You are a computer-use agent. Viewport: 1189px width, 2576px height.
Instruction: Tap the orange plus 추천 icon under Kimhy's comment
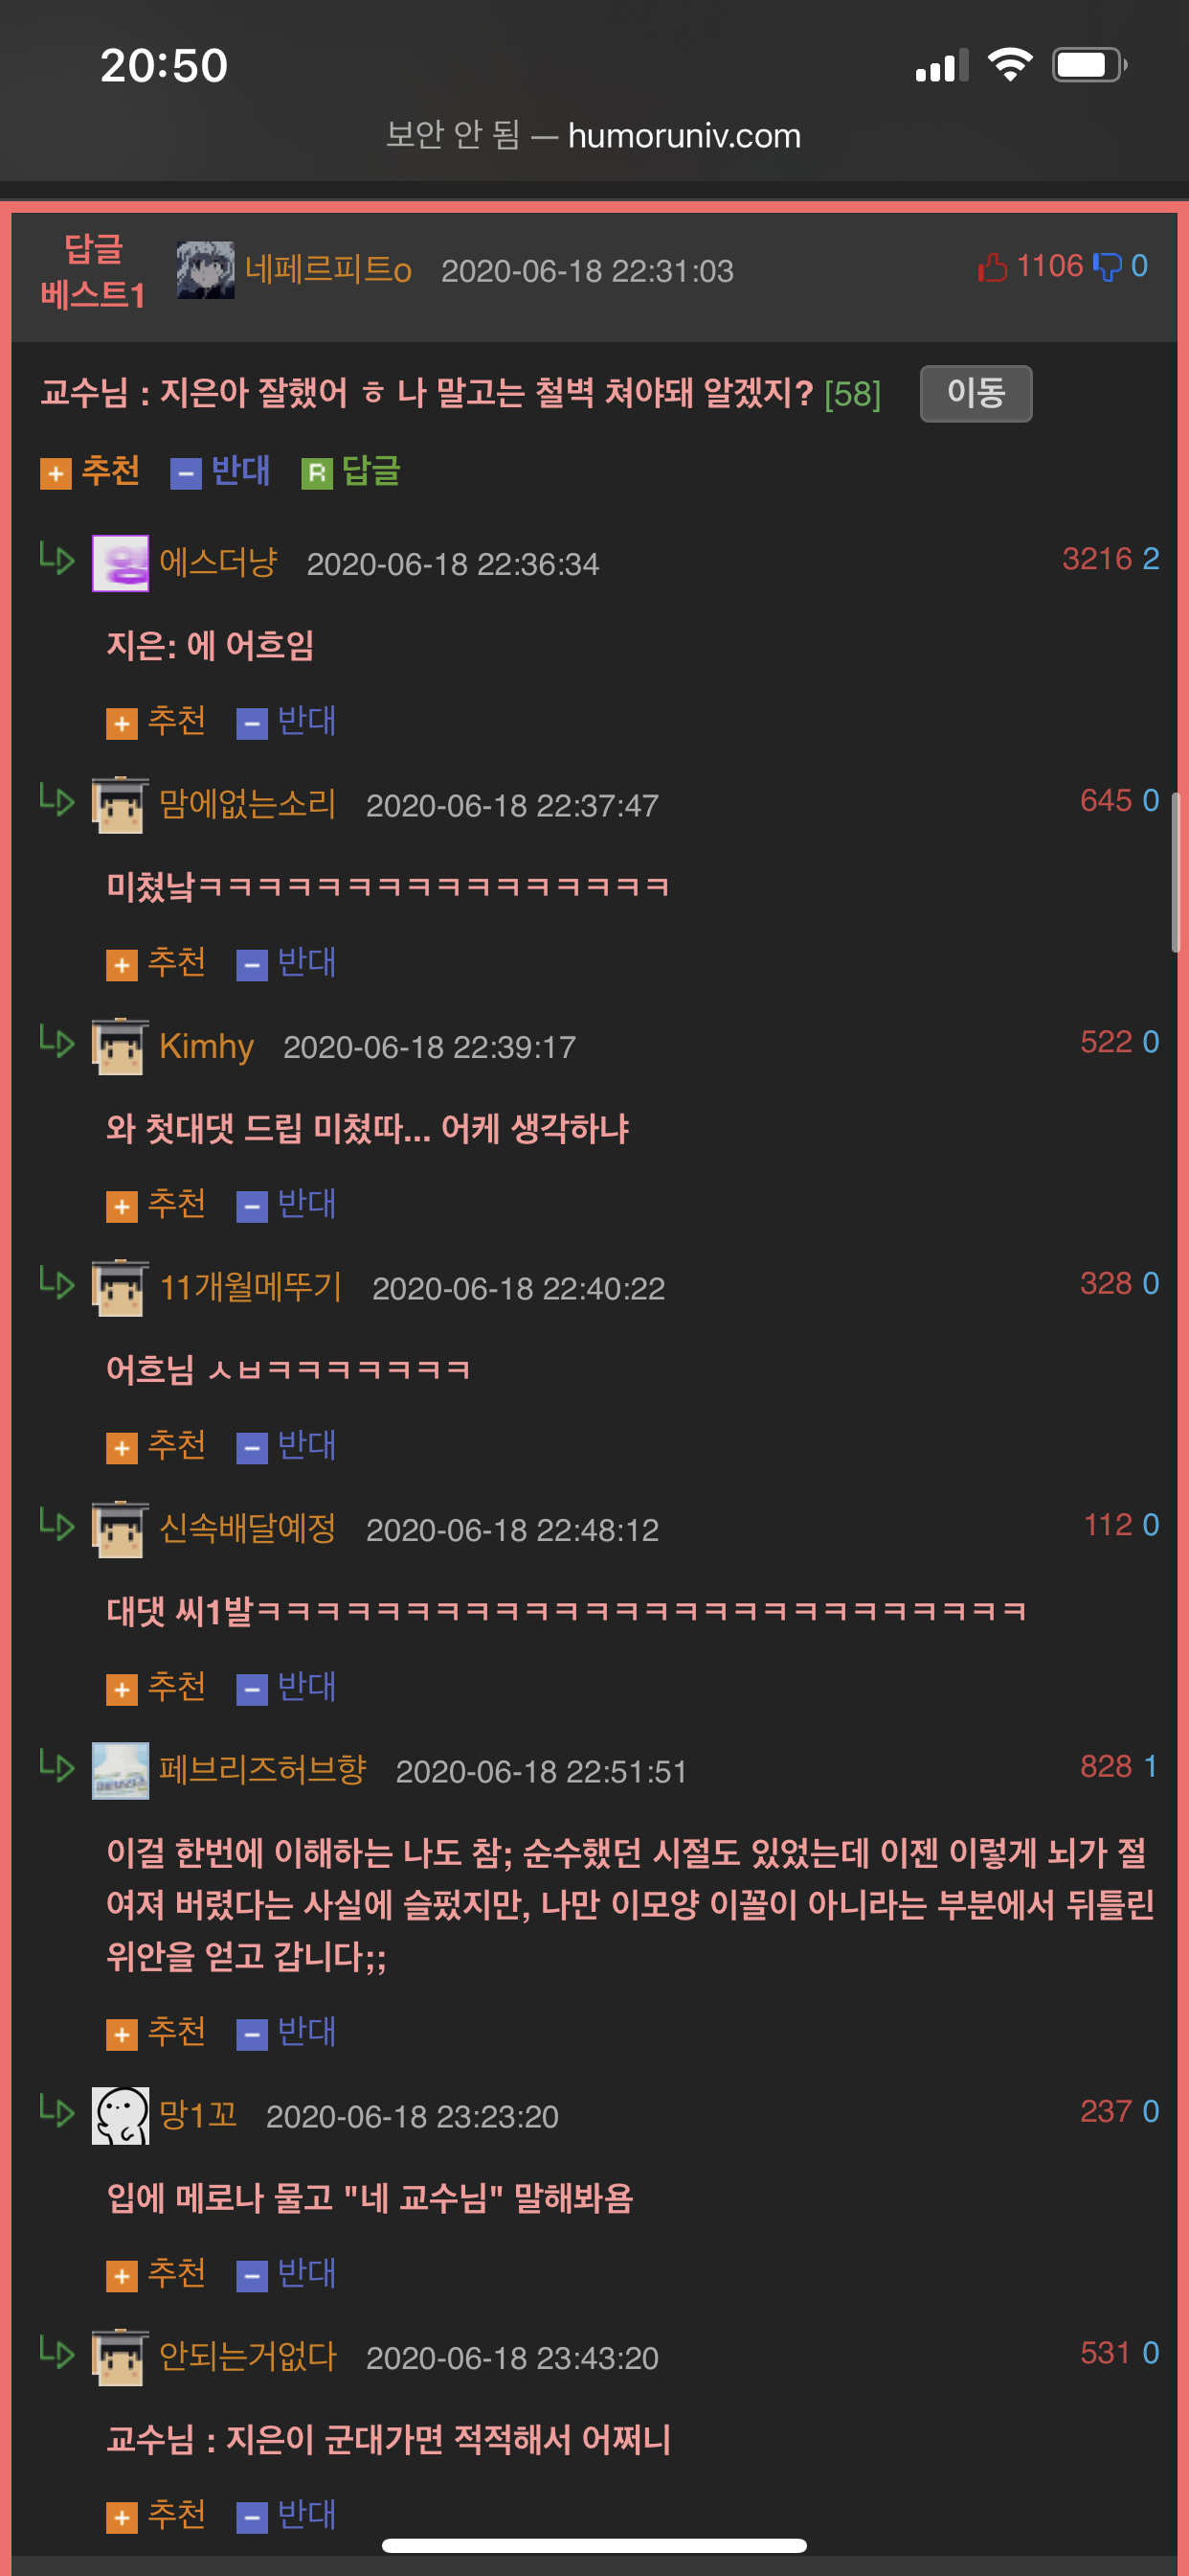(122, 1206)
